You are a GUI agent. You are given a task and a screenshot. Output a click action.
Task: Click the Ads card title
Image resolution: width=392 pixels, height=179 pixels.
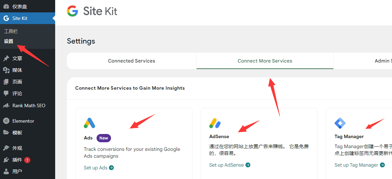[x=88, y=138]
